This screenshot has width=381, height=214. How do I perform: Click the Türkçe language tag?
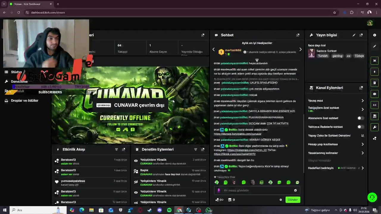coord(359,56)
